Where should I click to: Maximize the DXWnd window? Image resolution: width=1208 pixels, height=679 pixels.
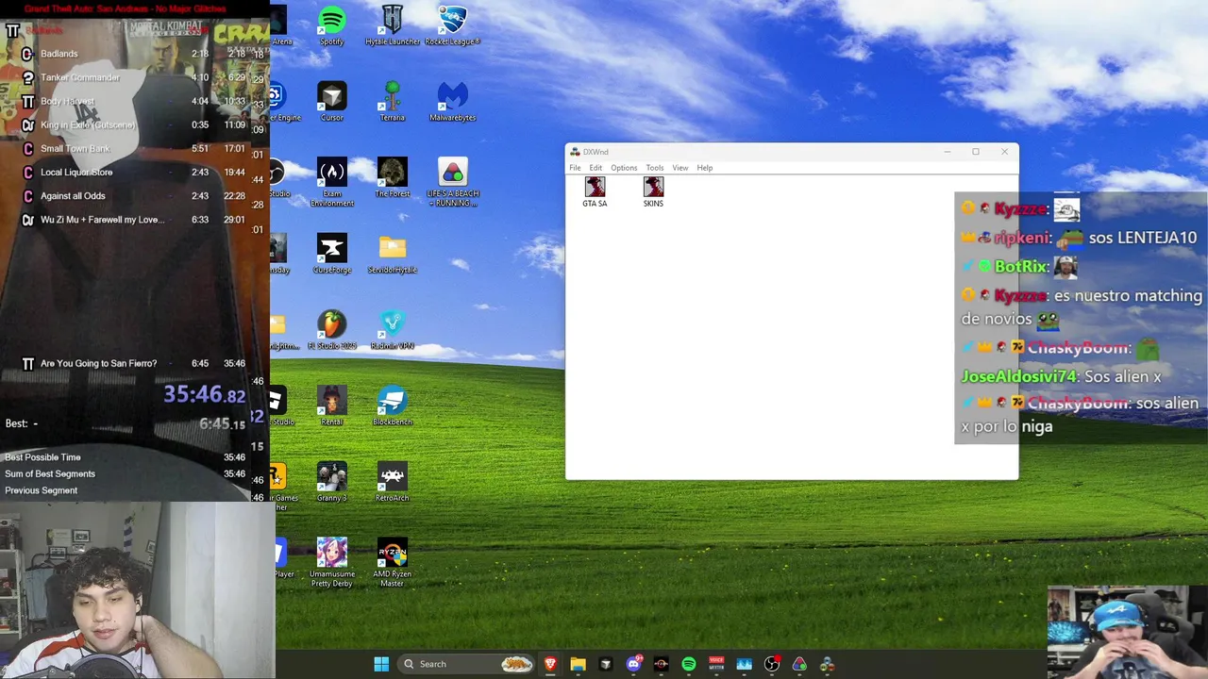coord(976,152)
